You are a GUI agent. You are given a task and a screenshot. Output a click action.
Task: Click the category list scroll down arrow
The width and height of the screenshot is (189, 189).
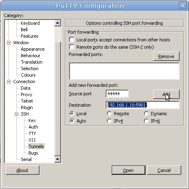click(58, 159)
